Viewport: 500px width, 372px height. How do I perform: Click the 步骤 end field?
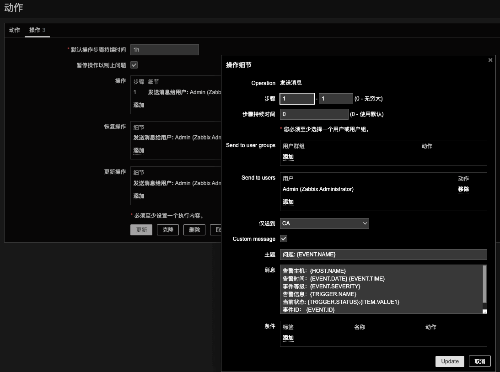(336, 98)
